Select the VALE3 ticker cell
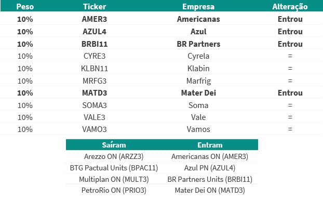323x200 pixels. click(x=95, y=117)
